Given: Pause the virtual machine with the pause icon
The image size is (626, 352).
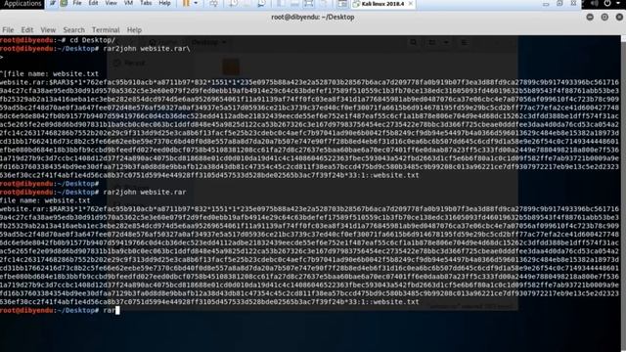Looking at the screenshot, I should click(186, 4).
